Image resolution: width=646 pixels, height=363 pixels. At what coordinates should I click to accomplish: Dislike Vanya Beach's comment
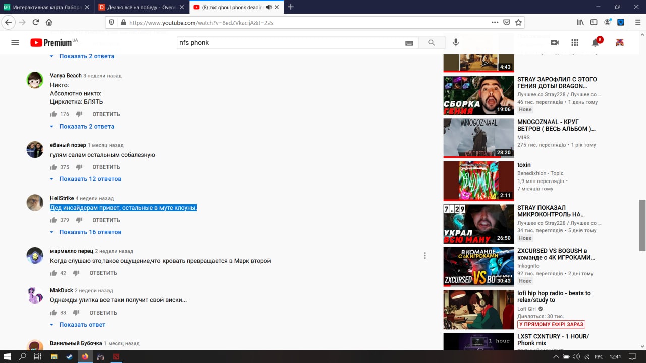(79, 114)
